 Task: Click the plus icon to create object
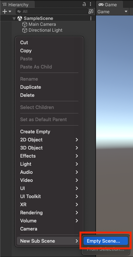tap(5, 11)
